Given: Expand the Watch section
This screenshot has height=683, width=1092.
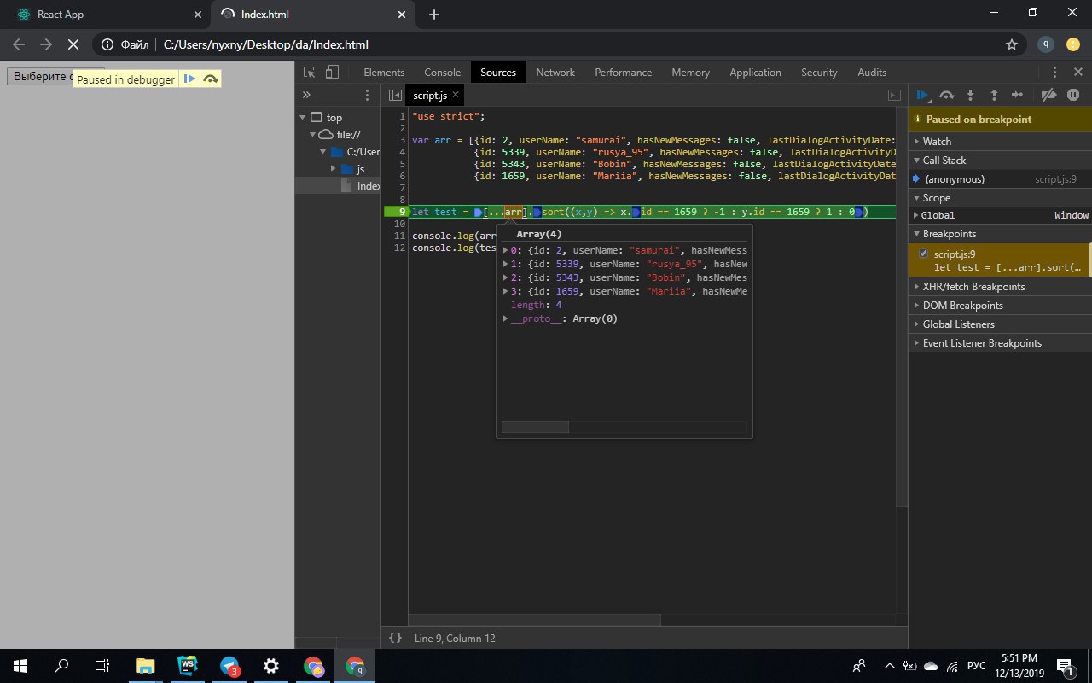Looking at the screenshot, I should click(936, 142).
